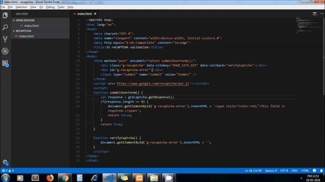Open the Help menu
The image size is (325, 182).
[x=70, y=7]
